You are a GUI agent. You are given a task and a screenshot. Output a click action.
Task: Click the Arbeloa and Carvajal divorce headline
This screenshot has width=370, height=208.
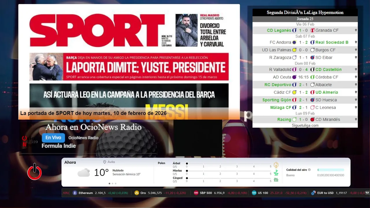213,35
